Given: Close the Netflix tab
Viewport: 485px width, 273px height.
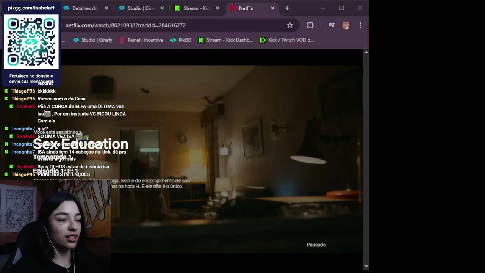Looking at the screenshot, I should [273, 8].
